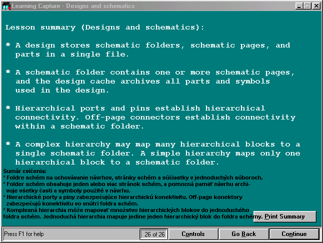Click the Lesson summary heading line
The image size is (323, 243).
[x=104, y=27]
